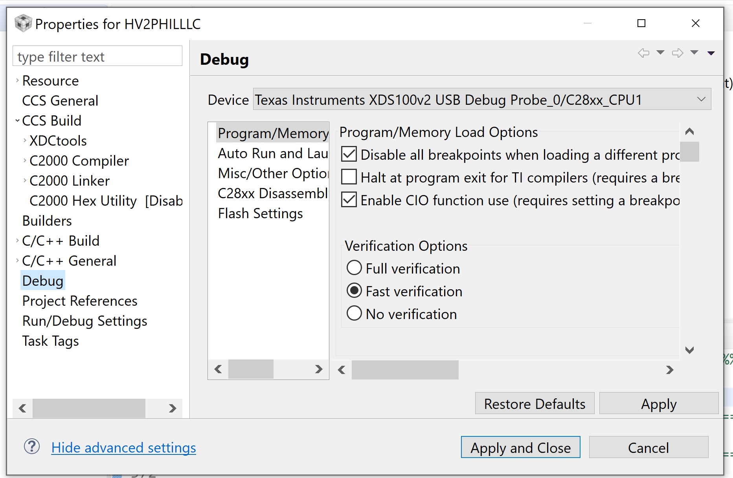Enable Halt at program exit checkbox
This screenshot has width=733, height=478.
tap(349, 177)
